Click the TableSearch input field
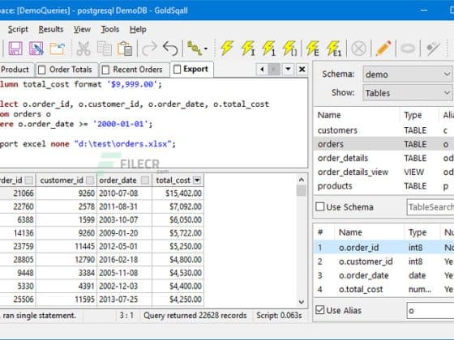Screen dimensions: 454x340 pos(430,207)
